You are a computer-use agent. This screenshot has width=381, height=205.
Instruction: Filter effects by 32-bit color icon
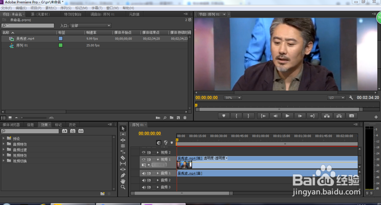73,131
